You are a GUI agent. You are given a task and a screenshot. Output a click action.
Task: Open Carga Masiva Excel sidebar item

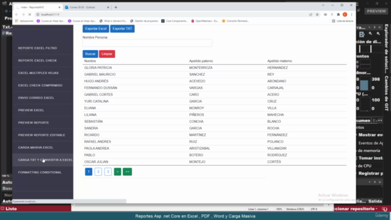(35, 147)
